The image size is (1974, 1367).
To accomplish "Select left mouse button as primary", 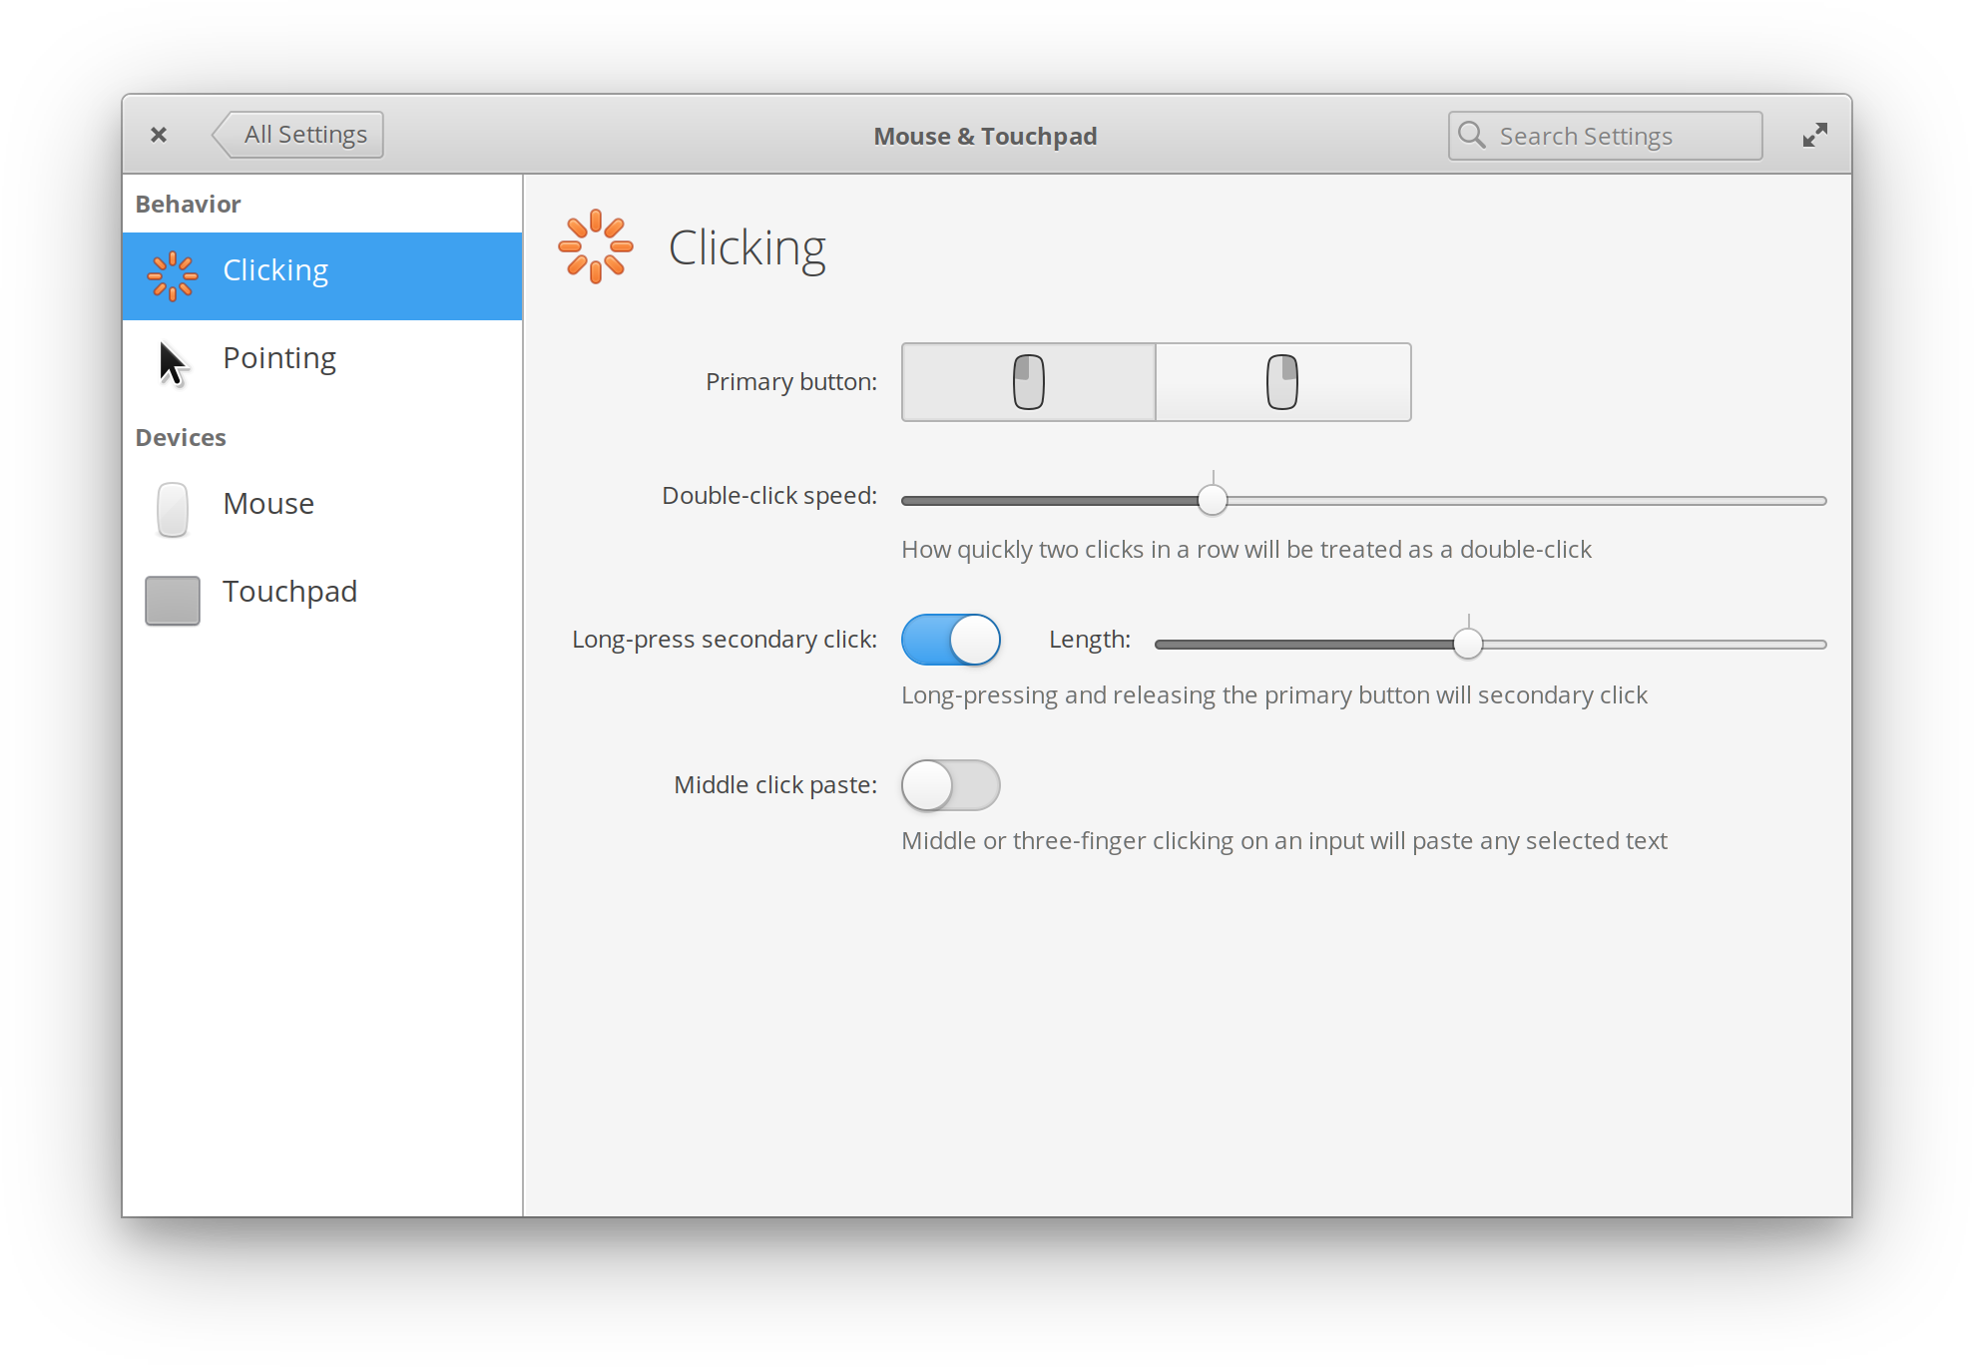I will pyautogui.click(x=1028, y=382).
